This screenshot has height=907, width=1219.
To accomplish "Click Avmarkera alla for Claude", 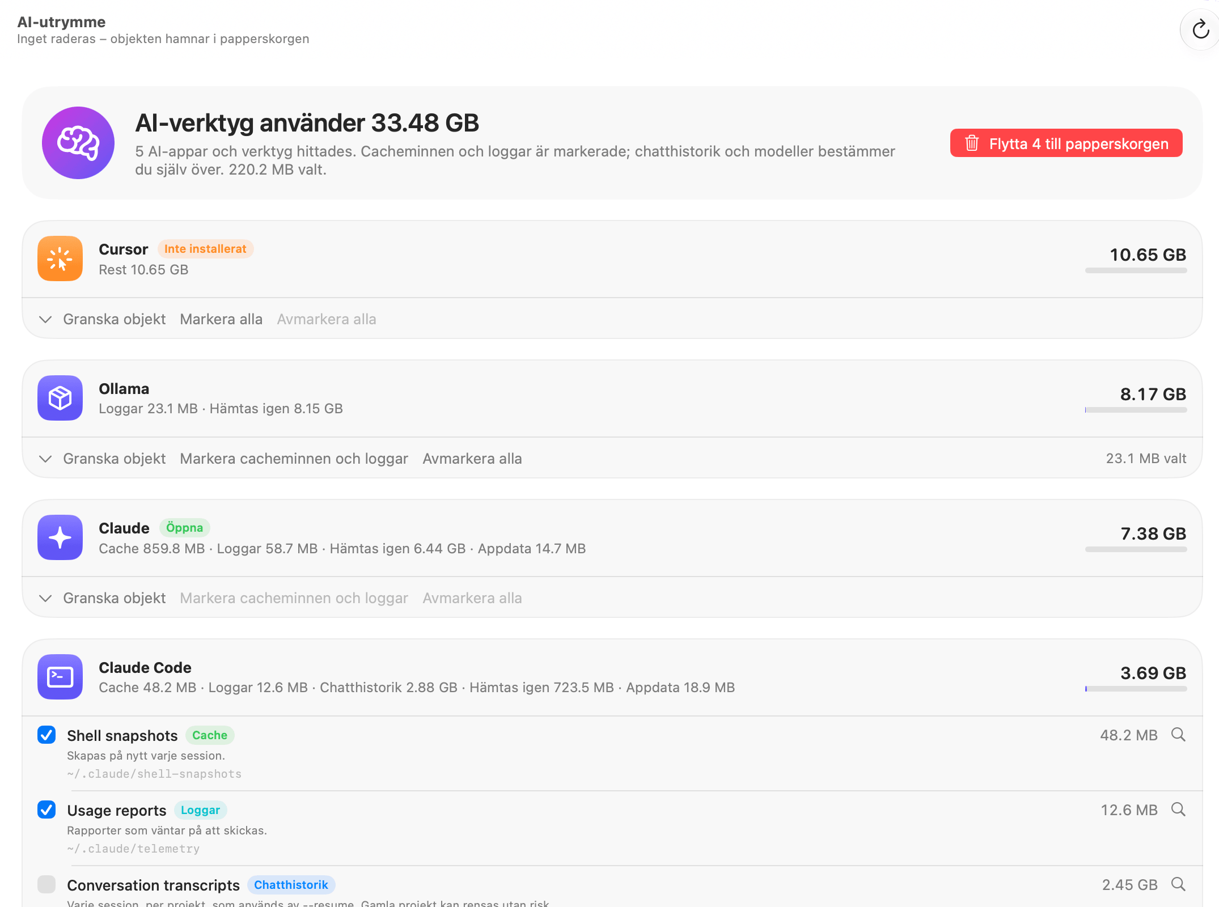I will click(x=472, y=598).
